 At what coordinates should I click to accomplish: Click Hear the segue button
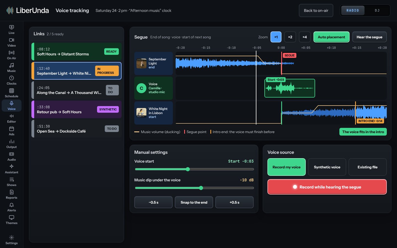[369, 37]
